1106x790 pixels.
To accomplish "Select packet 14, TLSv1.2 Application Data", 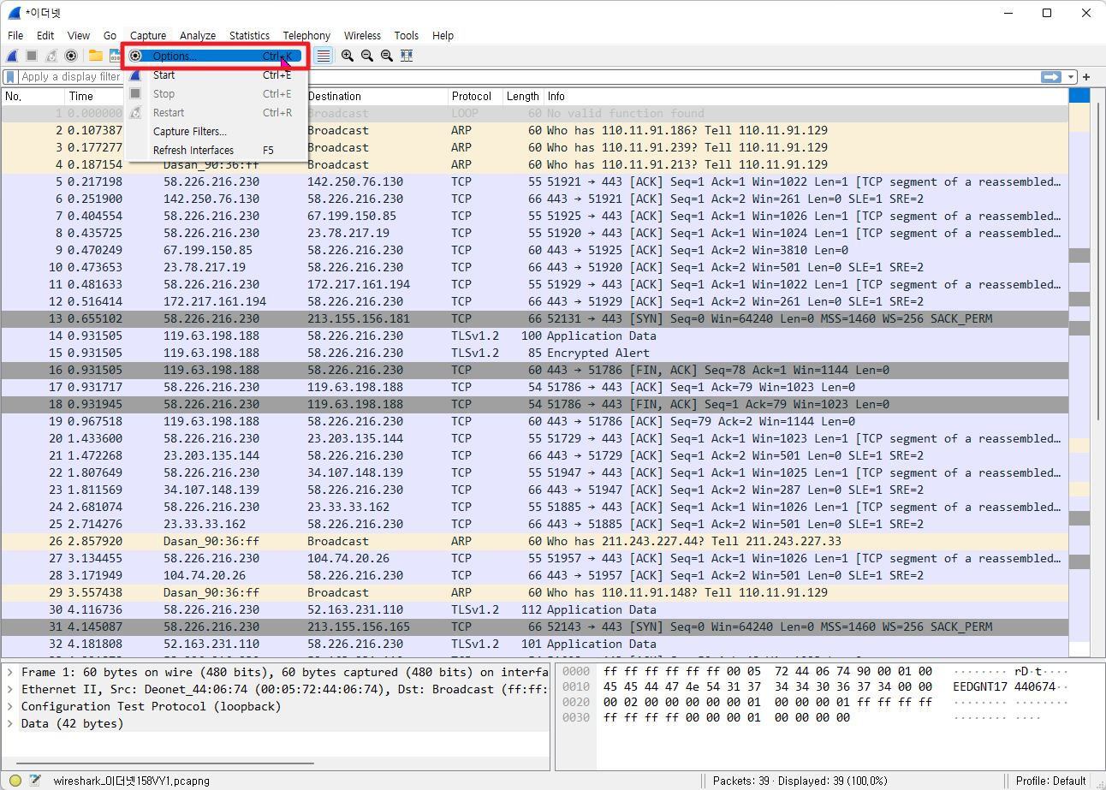I will (x=535, y=336).
